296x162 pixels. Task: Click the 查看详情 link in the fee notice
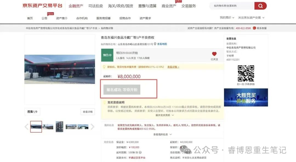click(173, 67)
